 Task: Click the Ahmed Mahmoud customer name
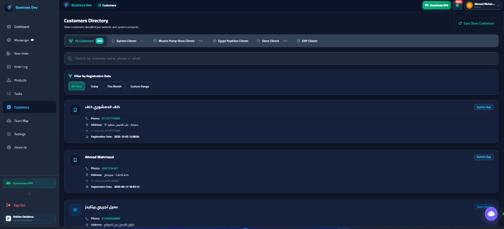tap(99, 157)
